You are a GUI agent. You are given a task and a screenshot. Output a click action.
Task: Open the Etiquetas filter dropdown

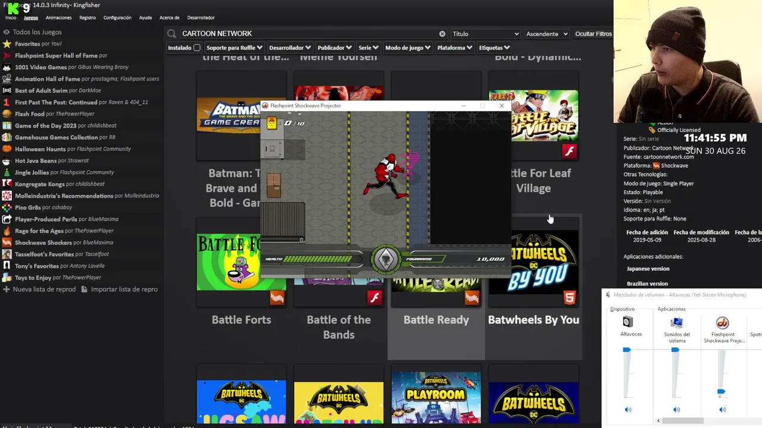click(x=495, y=48)
